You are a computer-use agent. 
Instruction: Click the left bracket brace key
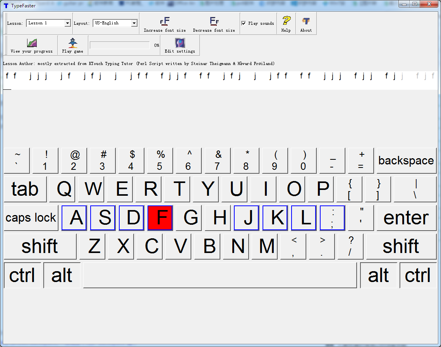pyautogui.click(x=350, y=189)
